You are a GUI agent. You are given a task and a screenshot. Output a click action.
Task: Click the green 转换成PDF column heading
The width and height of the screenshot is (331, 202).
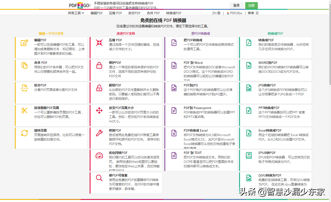coord(275,34)
